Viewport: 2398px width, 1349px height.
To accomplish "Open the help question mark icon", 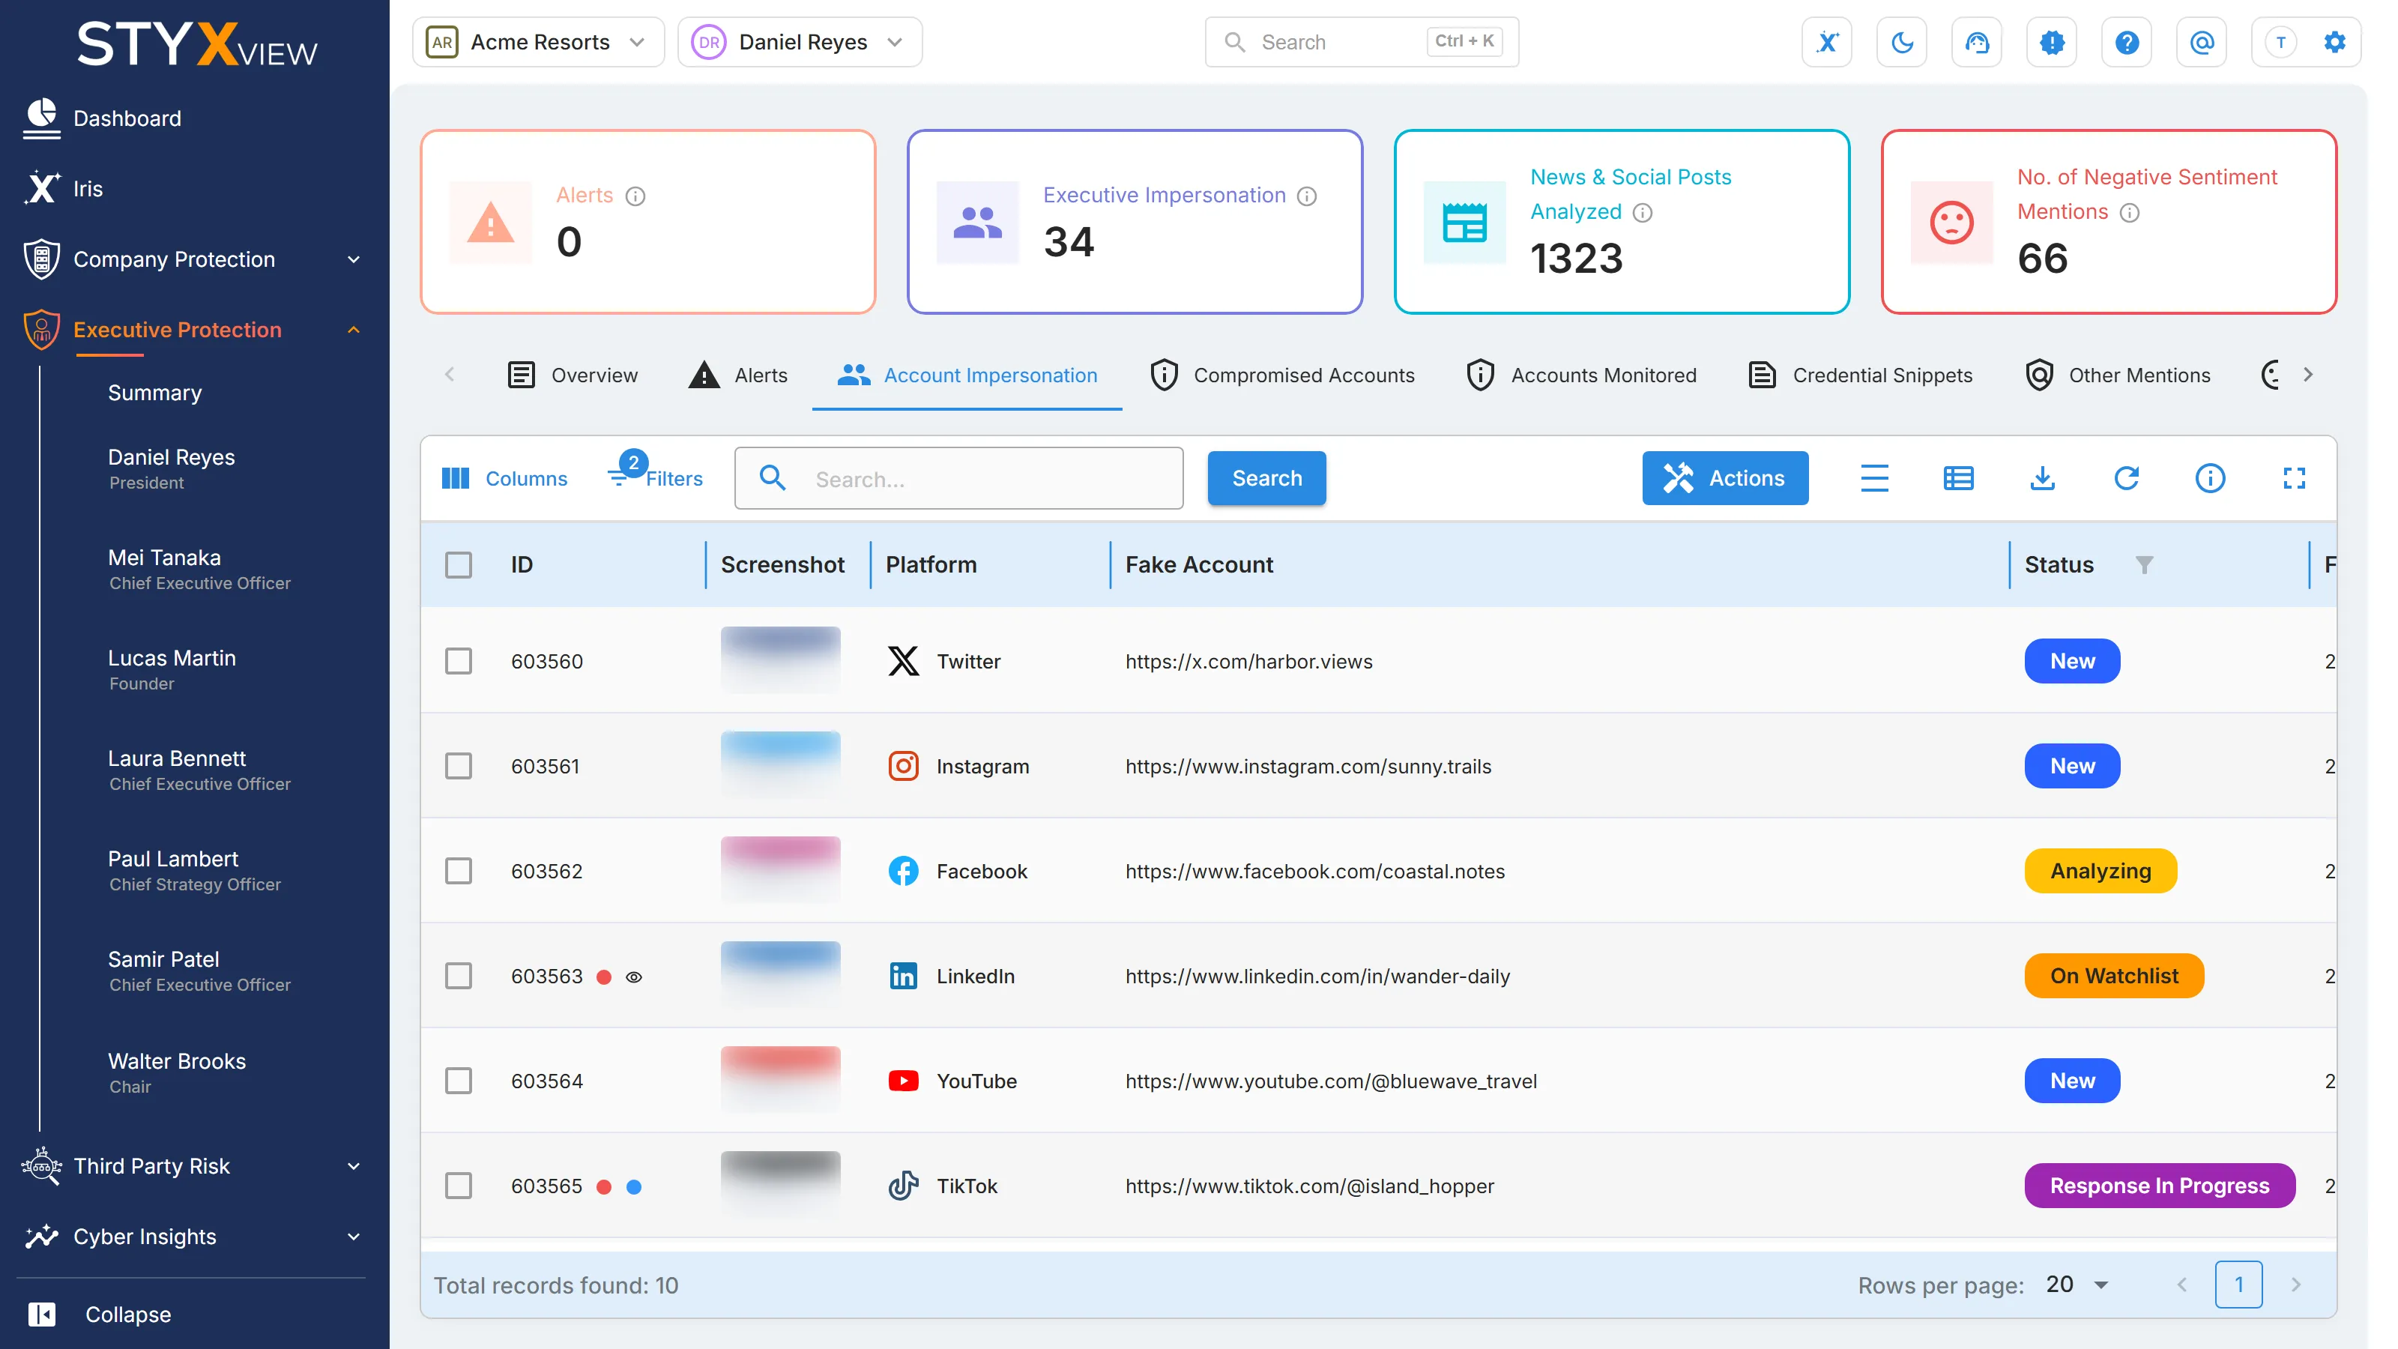I will (2126, 42).
